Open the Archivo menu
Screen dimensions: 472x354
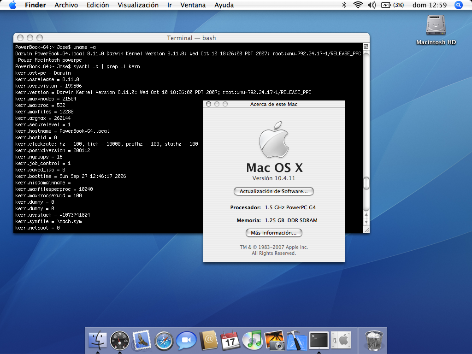[x=66, y=5]
